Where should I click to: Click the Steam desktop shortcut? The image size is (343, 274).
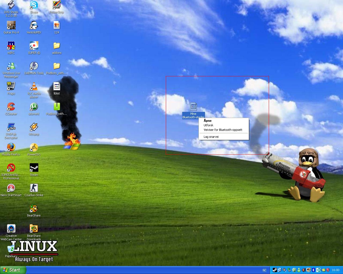(x=34, y=170)
